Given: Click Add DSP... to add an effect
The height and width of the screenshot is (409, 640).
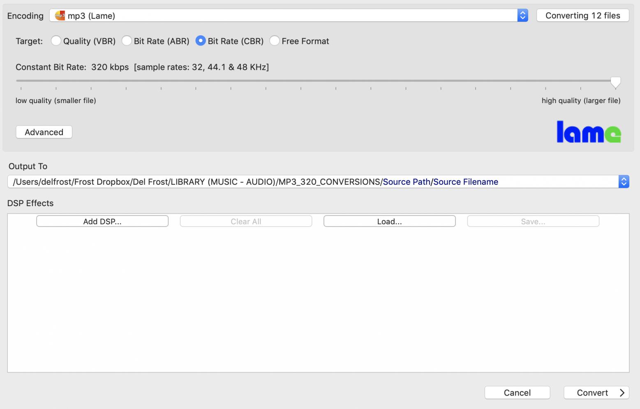Looking at the screenshot, I should point(102,221).
